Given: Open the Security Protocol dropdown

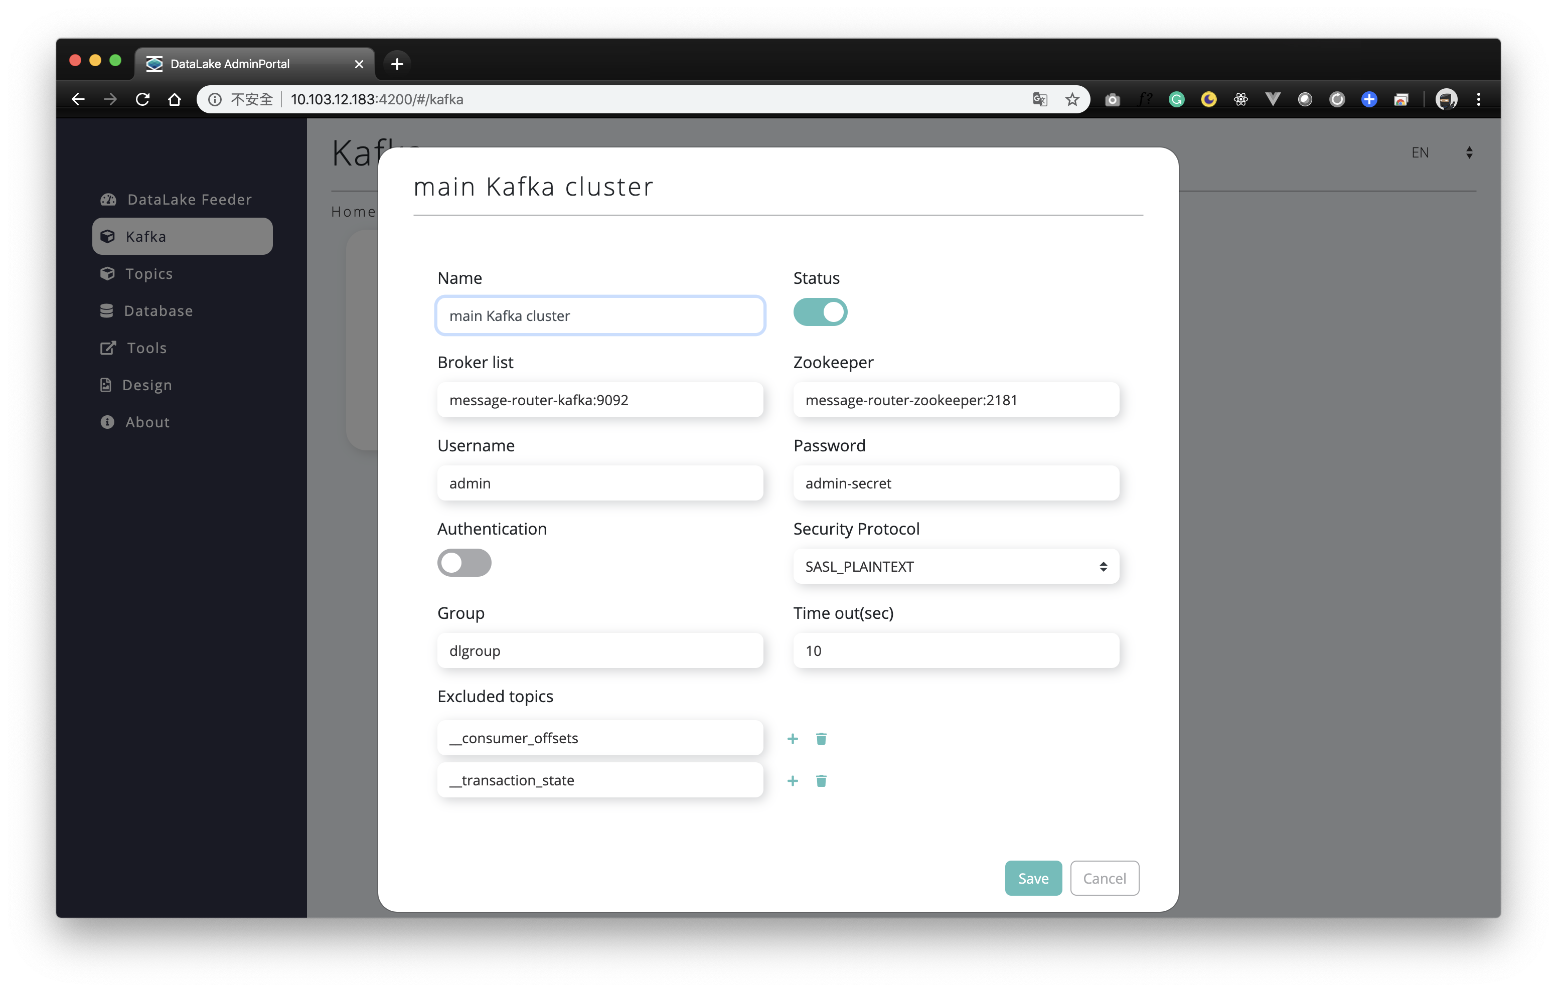Looking at the screenshot, I should point(956,567).
